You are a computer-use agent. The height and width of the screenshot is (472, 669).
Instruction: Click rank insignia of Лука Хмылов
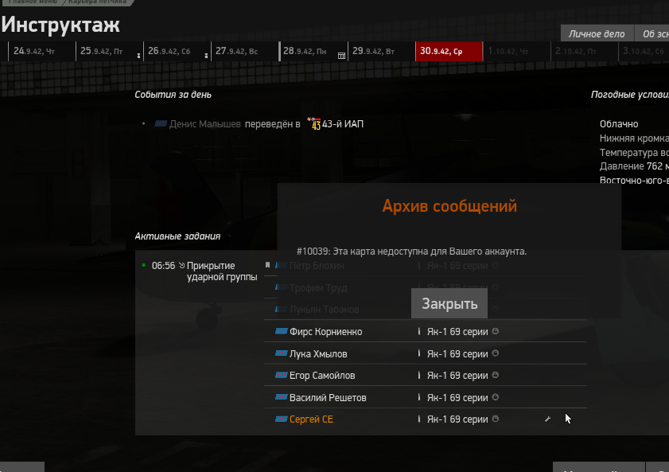(281, 353)
